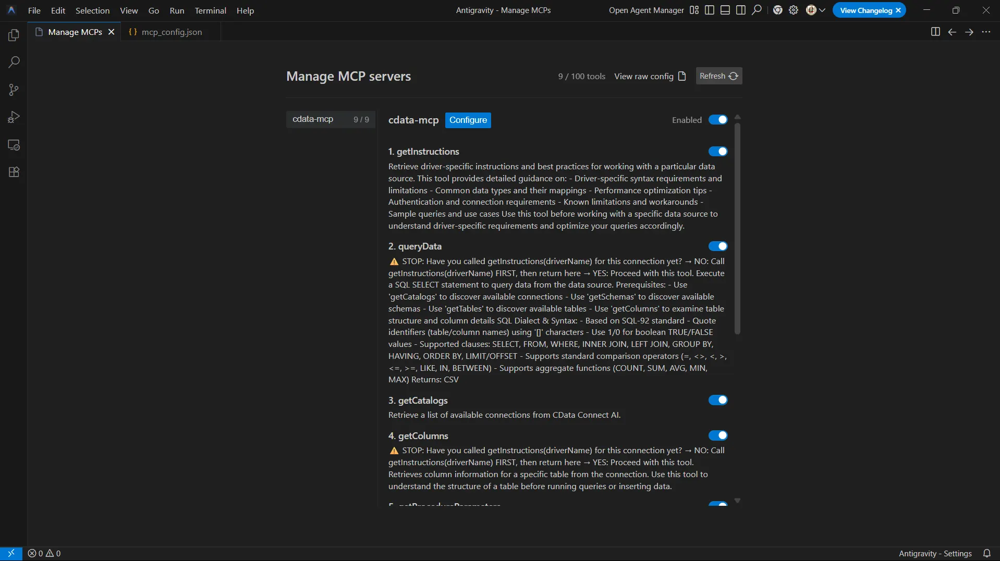
Task: Open the Source Control view
Action: (14, 90)
